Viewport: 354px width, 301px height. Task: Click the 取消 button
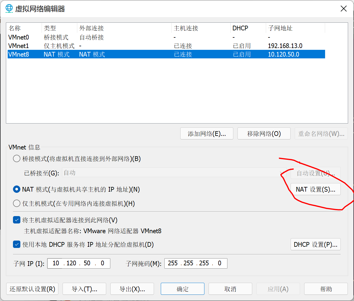(x=230, y=289)
